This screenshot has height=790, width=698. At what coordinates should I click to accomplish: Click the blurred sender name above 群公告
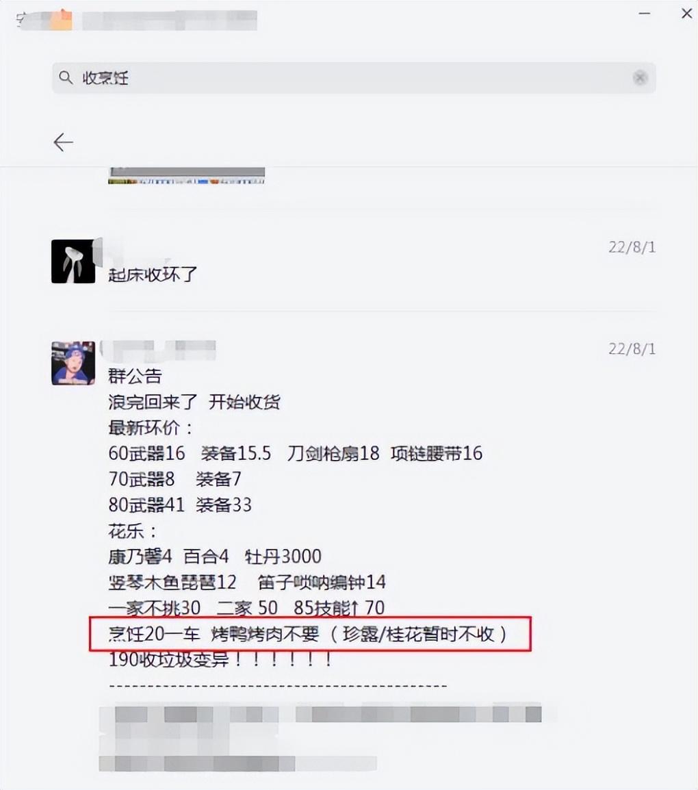158,351
